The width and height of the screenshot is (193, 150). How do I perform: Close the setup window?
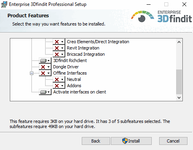point(184,4)
